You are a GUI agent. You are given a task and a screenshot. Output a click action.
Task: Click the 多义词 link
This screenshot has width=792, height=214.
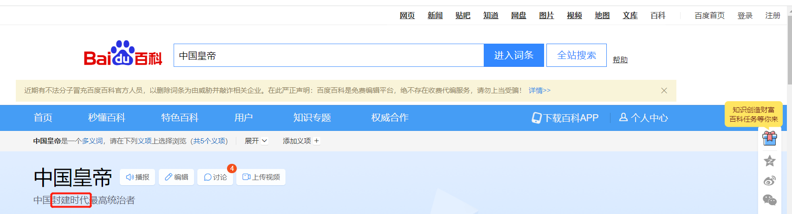(92, 141)
